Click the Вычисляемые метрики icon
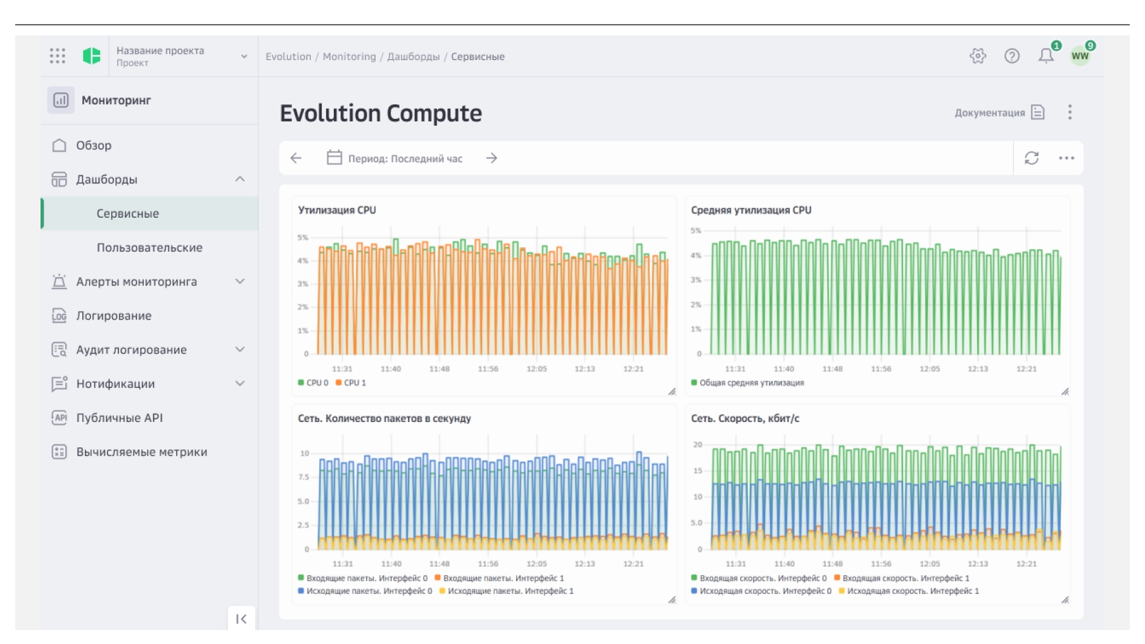Viewport: 1145px width, 644px height. pos(59,452)
